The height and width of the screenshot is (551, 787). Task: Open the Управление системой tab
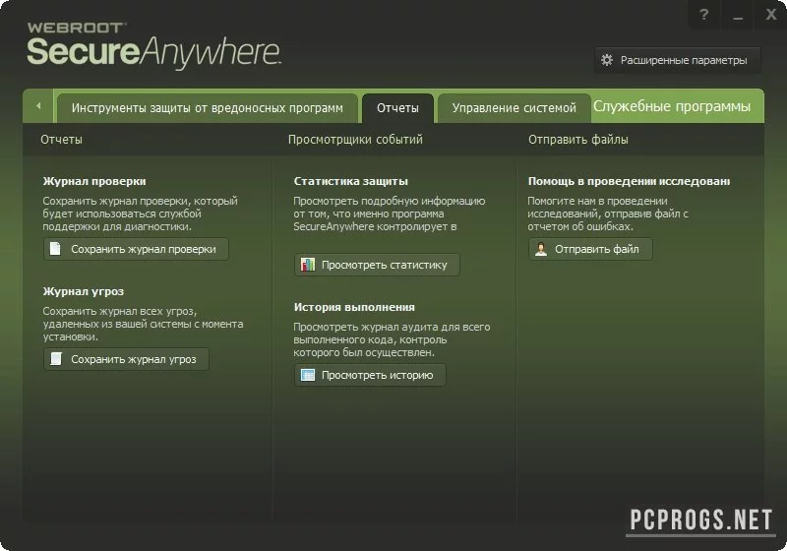(514, 108)
